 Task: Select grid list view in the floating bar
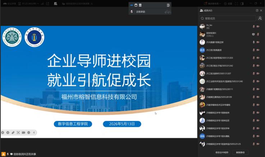[x=140, y=5]
